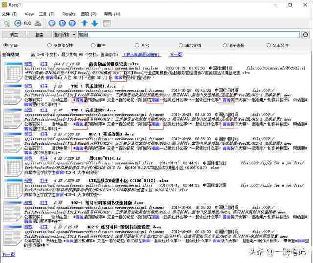Open the View menu
The height and width of the screenshot is (263, 313).
(x=29, y=14)
